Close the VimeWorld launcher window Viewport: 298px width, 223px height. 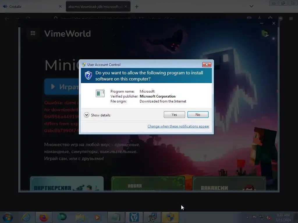tap(274, 23)
